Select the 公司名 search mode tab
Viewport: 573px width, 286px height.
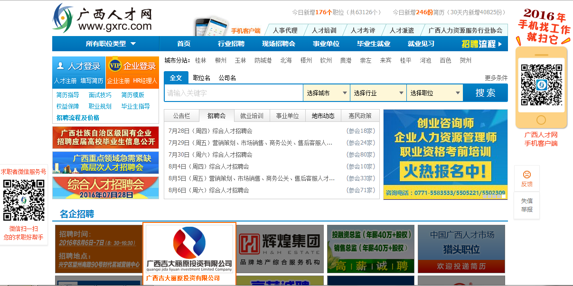227,78
